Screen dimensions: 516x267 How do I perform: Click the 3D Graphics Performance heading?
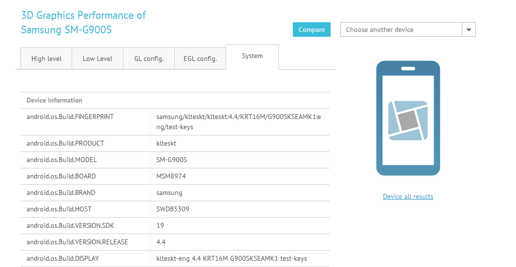point(84,22)
